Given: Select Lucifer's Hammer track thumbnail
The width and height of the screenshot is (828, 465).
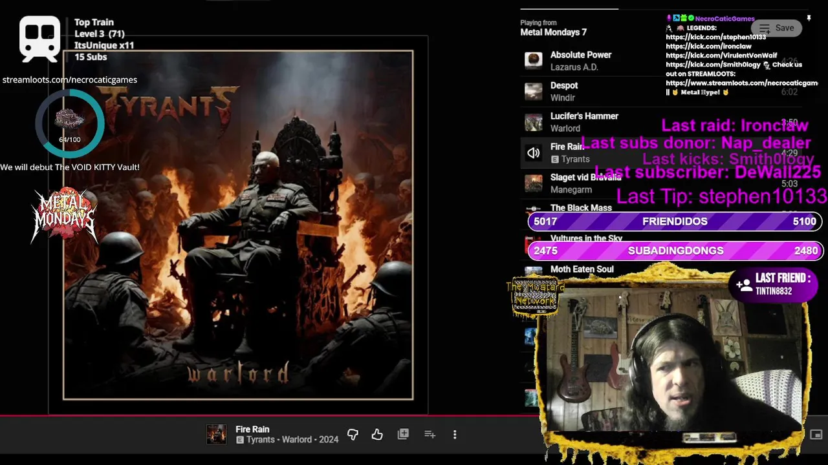Looking at the screenshot, I should pyautogui.click(x=533, y=122).
